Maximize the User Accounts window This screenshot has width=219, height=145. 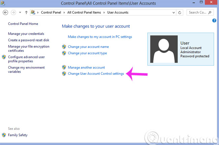[x=201, y=2]
